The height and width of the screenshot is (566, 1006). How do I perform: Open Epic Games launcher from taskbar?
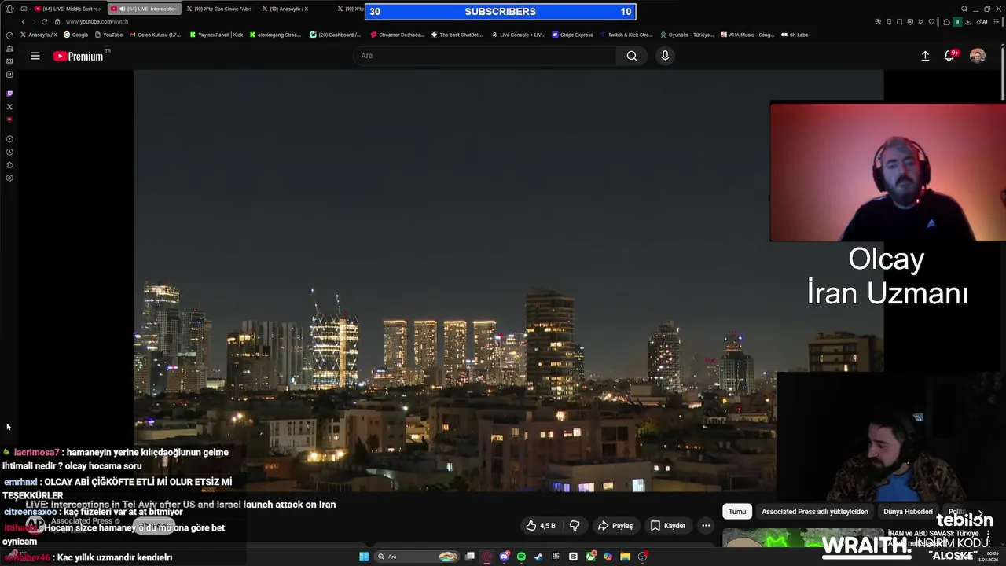pyautogui.click(x=556, y=557)
